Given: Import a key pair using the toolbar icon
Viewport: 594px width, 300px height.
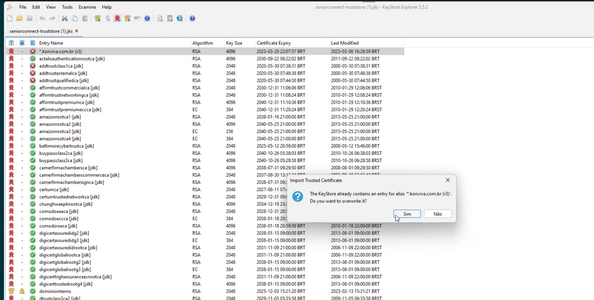Looking at the screenshot, I should 127,18.
